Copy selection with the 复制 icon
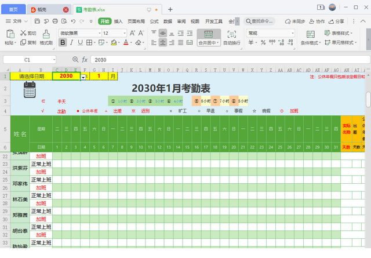Screen dimensions: 371x258 coord(23,42)
